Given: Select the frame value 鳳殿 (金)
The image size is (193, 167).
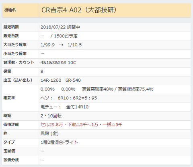Looking at the screenshot, I should pos(49,134).
